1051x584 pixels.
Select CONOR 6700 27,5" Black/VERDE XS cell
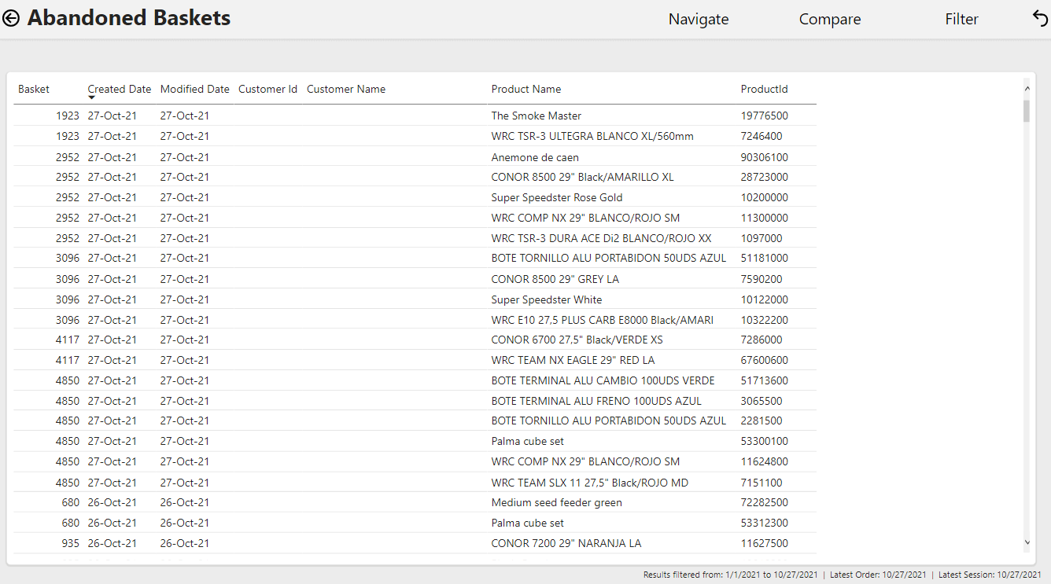pos(577,340)
